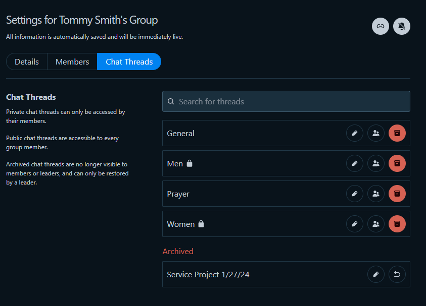This screenshot has width=426, height=306.
Task: Archive the Prayer chat thread
Action: [x=397, y=194]
